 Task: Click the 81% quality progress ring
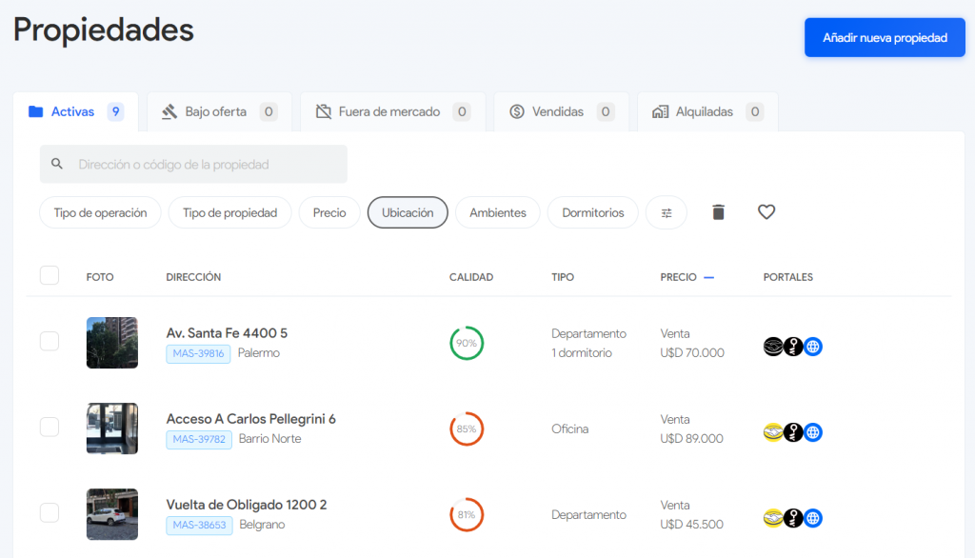point(467,514)
